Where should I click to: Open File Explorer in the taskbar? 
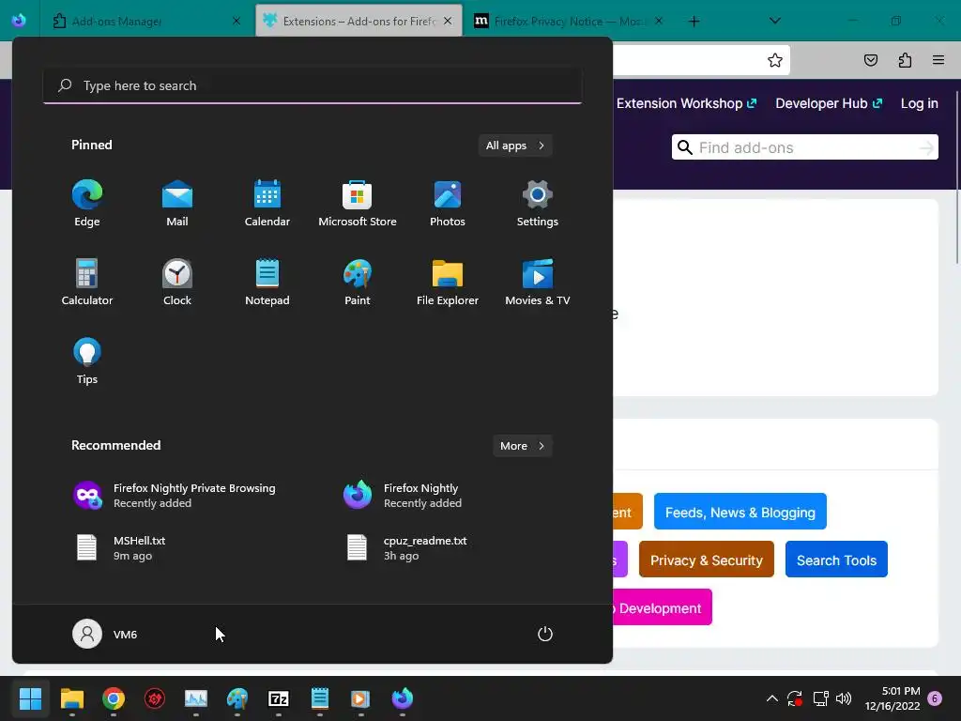click(x=71, y=698)
